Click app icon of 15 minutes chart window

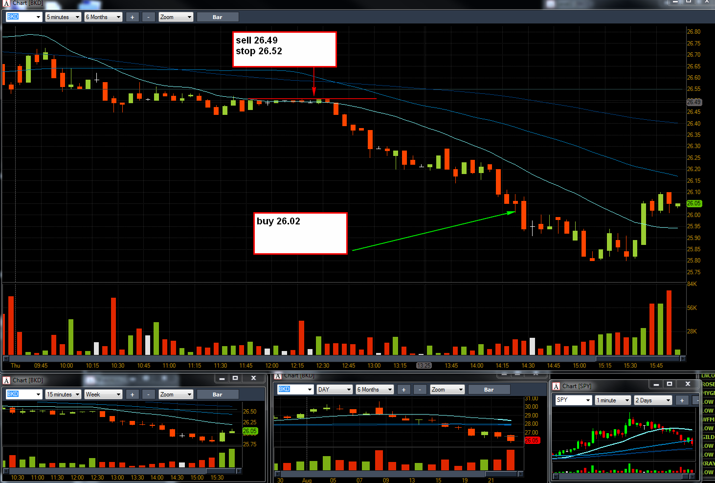tap(6, 380)
